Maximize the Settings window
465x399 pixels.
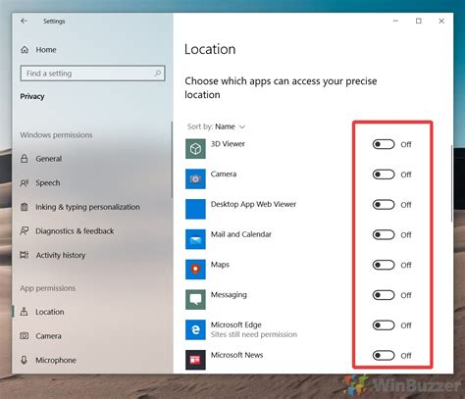[419, 21]
